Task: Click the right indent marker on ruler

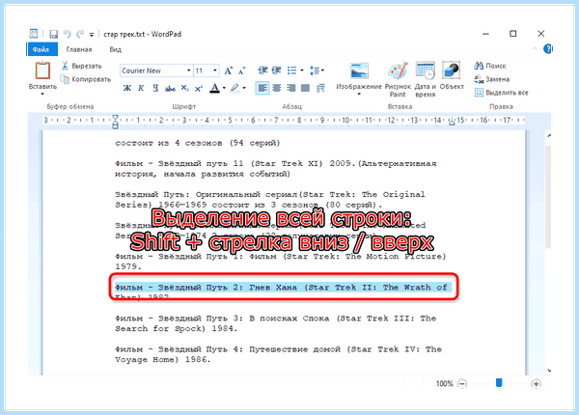Action: [x=452, y=122]
